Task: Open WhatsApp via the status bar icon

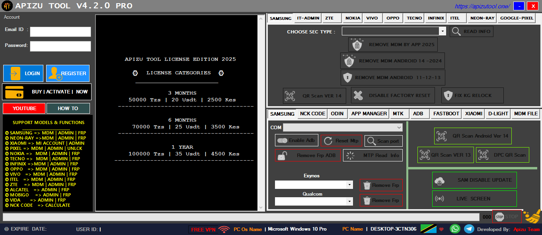Action: [454, 229]
